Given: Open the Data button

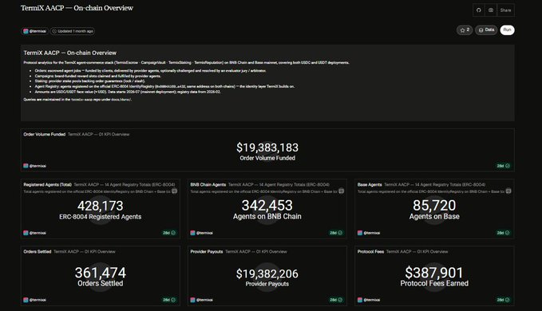Looking at the screenshot, I should click(x=486, y=30).
